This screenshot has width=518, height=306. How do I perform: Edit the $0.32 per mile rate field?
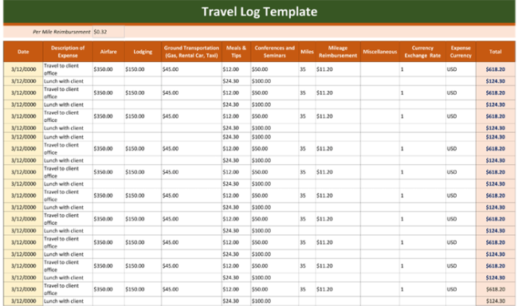click(x=108, y=32)
